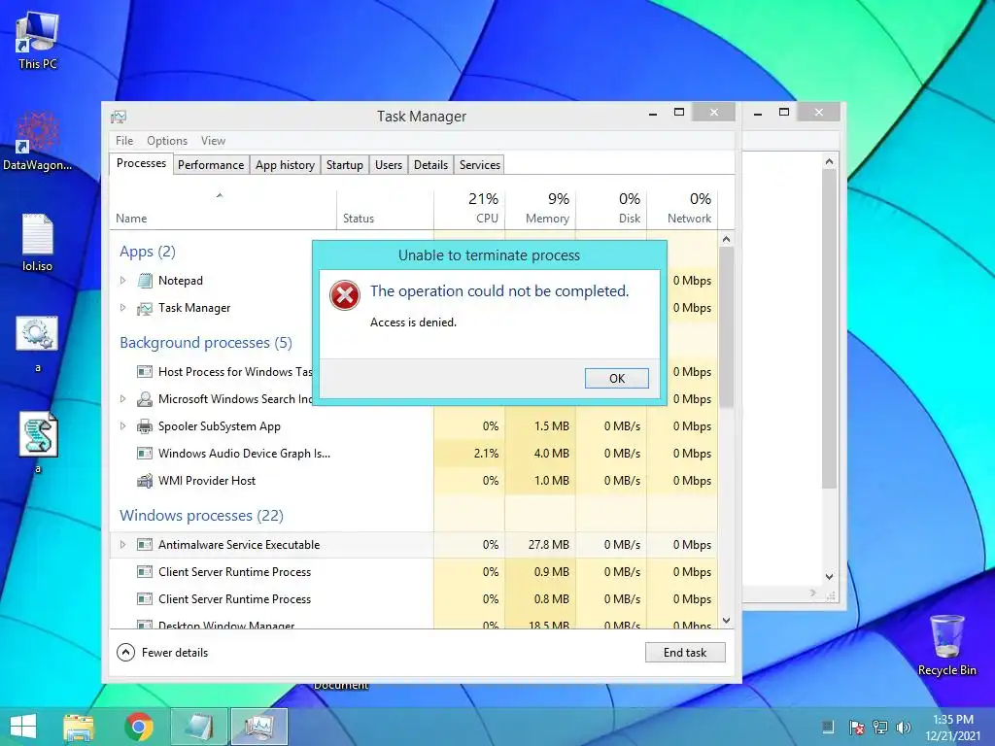
Task: Launch Google Chrome from taskbar
Action: coord(139,727)
